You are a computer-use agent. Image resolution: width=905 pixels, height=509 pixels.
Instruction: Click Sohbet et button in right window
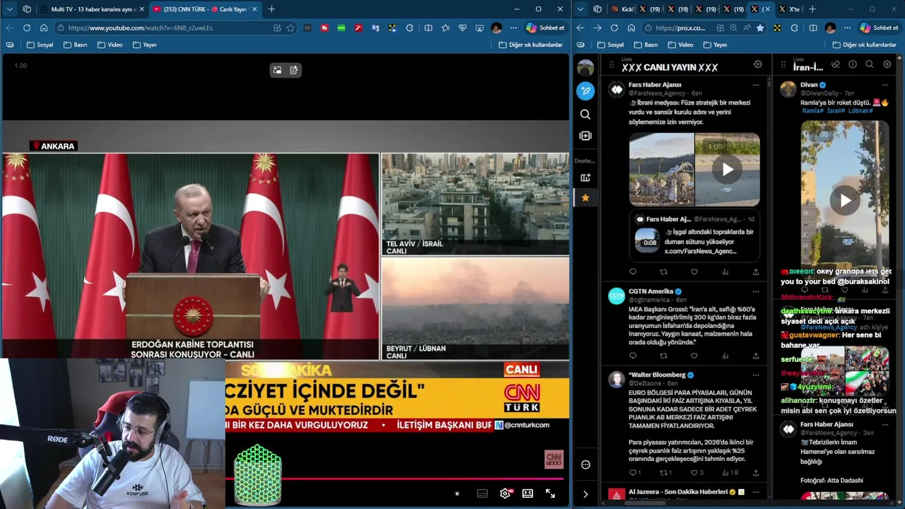[x=879, y=28]
